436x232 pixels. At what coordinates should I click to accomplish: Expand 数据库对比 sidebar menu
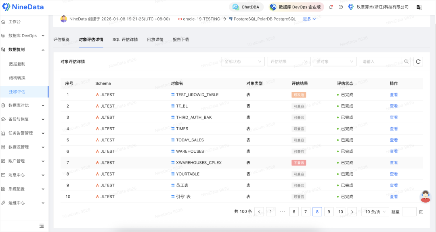pos(24,106)
